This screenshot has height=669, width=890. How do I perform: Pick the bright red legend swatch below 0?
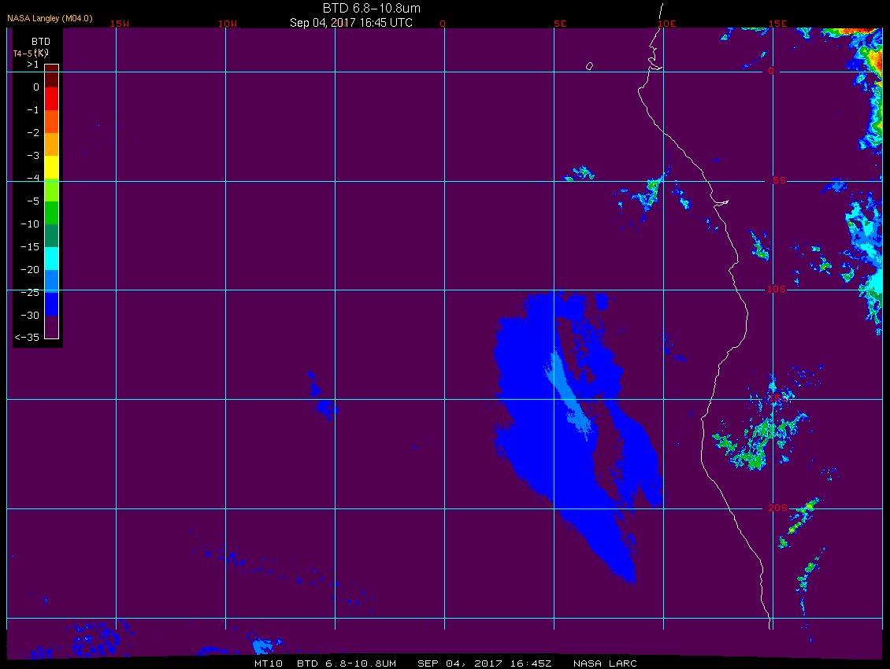52,98
